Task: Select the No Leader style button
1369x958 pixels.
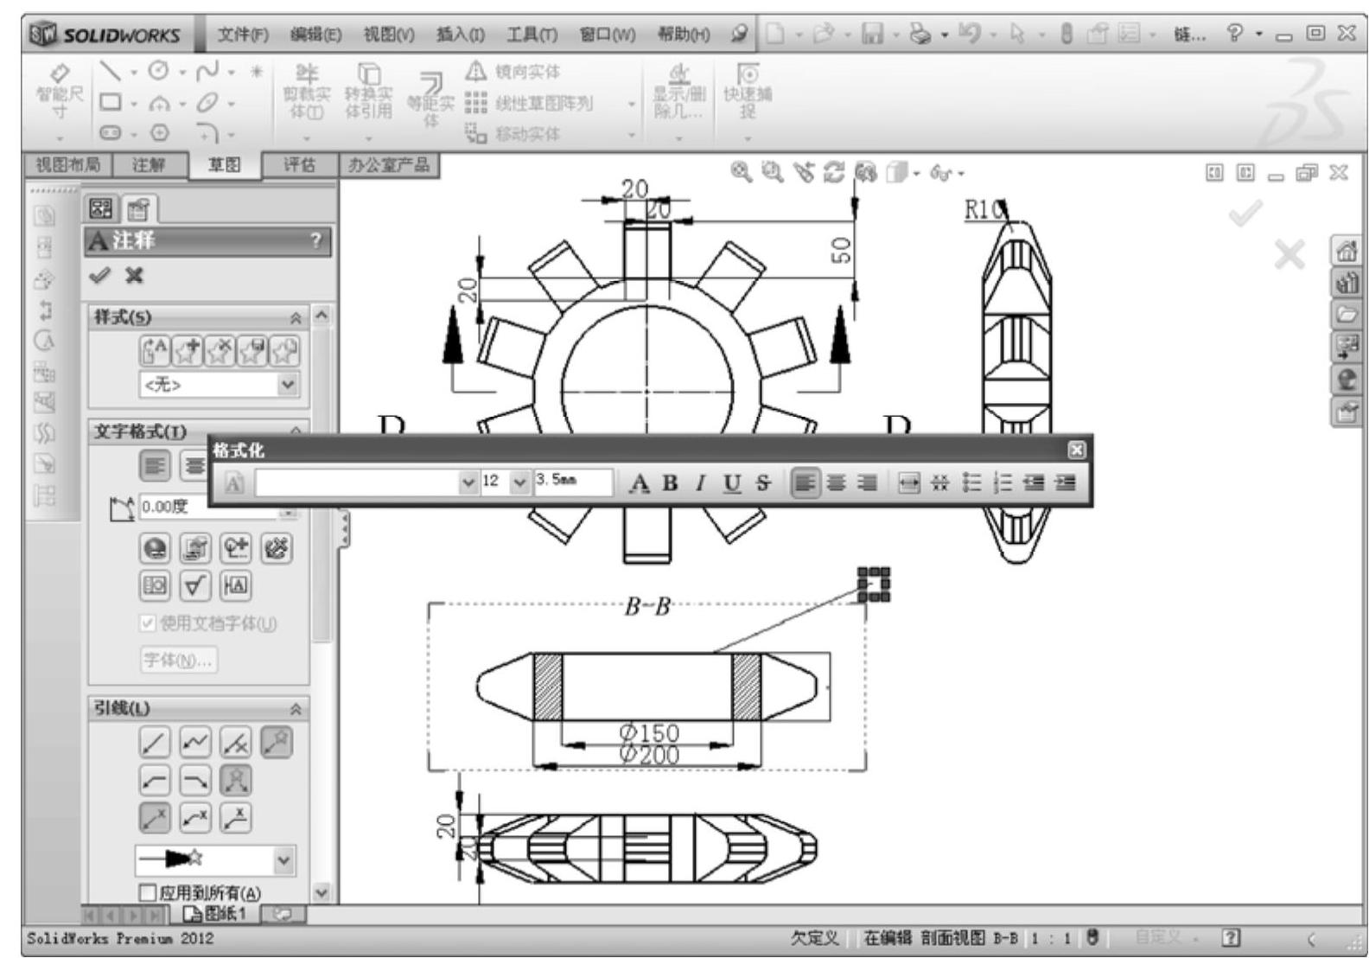Action: [x=236, y=743]
